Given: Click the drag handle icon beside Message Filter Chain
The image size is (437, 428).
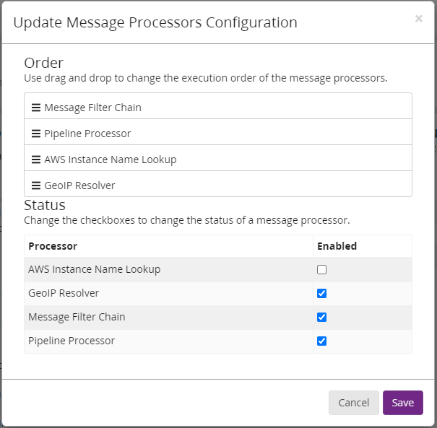Looking at the screenshot, I should click(36, 108).
